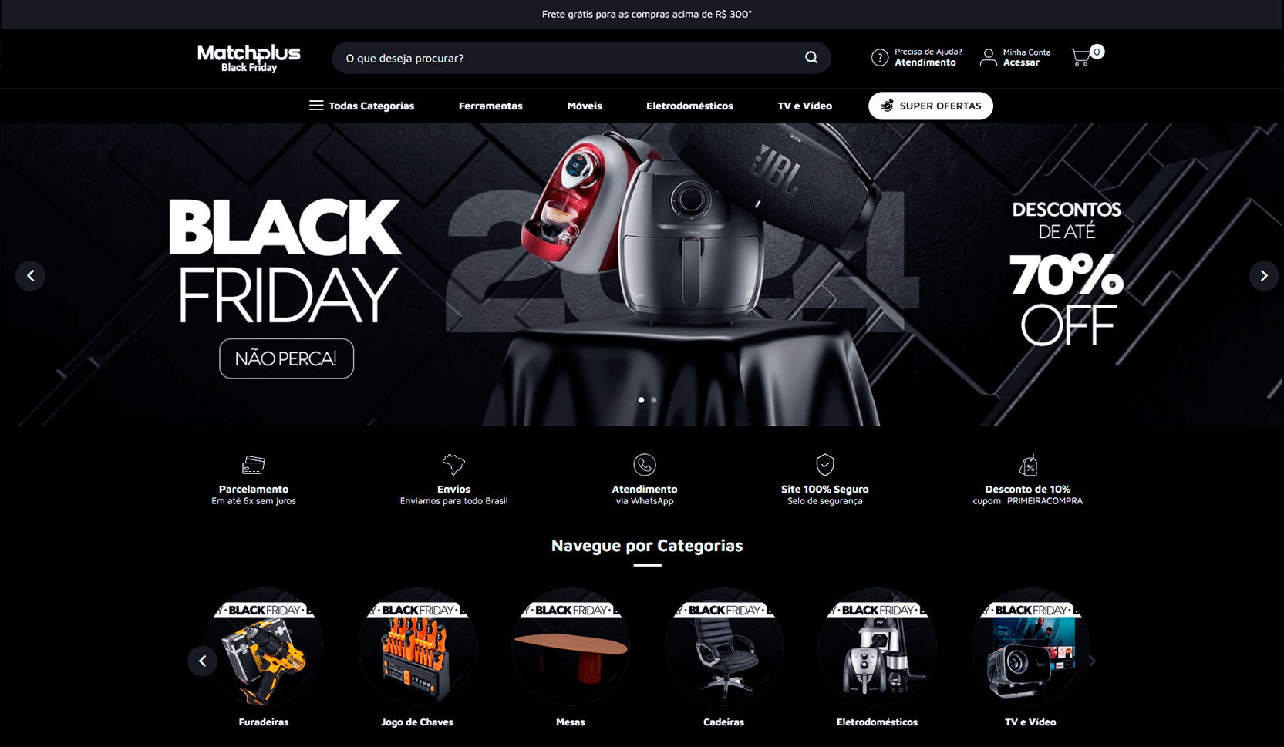Click the Site 100% Seguro shield icon

825,464
